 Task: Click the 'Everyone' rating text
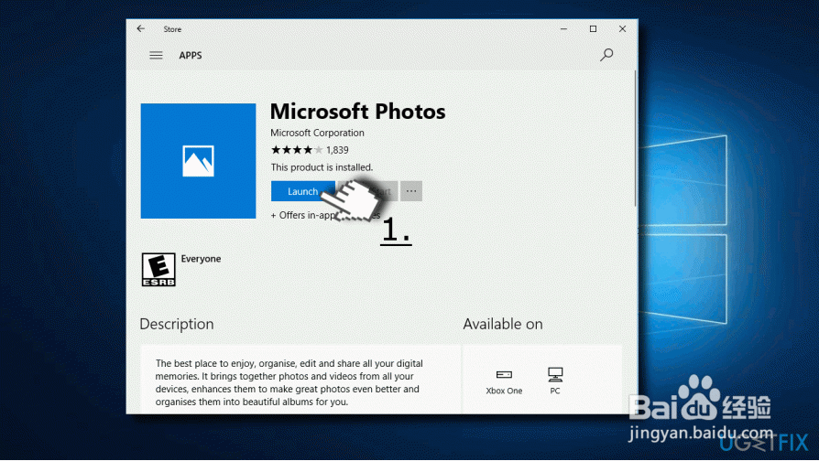(201, 259)
